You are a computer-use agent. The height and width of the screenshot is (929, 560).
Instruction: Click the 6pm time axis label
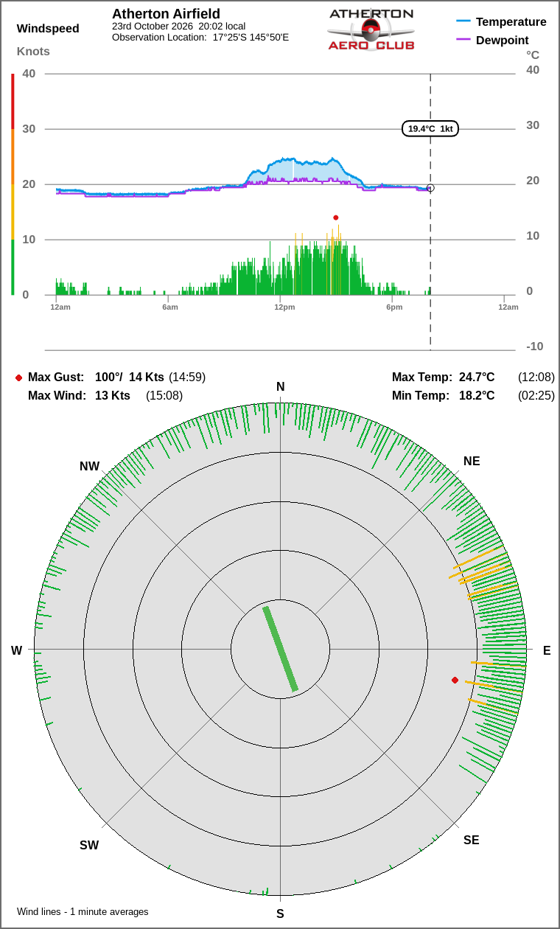click(394, 307)
